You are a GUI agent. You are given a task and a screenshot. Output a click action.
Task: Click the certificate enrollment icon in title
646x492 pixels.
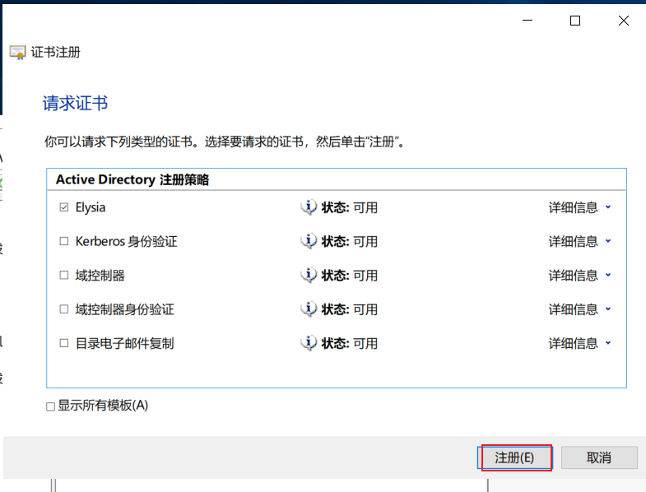[x=18, y=53]
